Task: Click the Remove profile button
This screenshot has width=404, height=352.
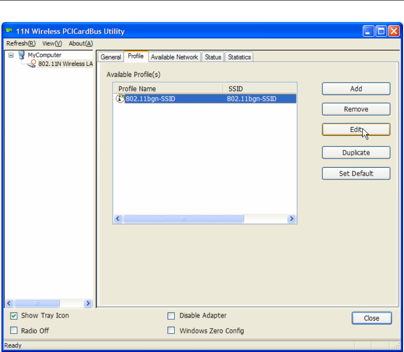Action: (356, 109)
